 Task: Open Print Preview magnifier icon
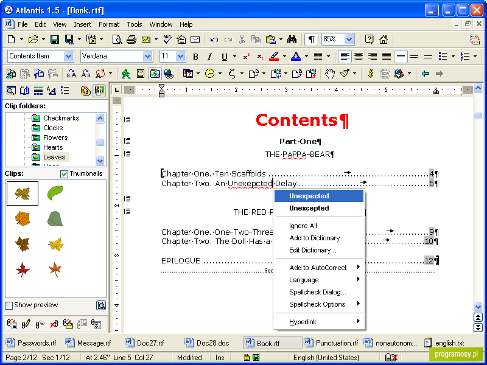point(117,40)
